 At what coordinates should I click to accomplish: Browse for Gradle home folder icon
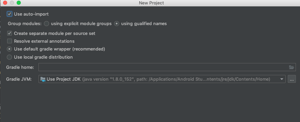click(291, 67)
